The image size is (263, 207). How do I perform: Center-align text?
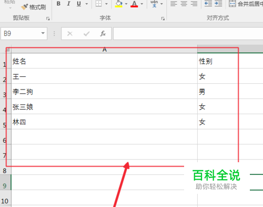point(184,4)
